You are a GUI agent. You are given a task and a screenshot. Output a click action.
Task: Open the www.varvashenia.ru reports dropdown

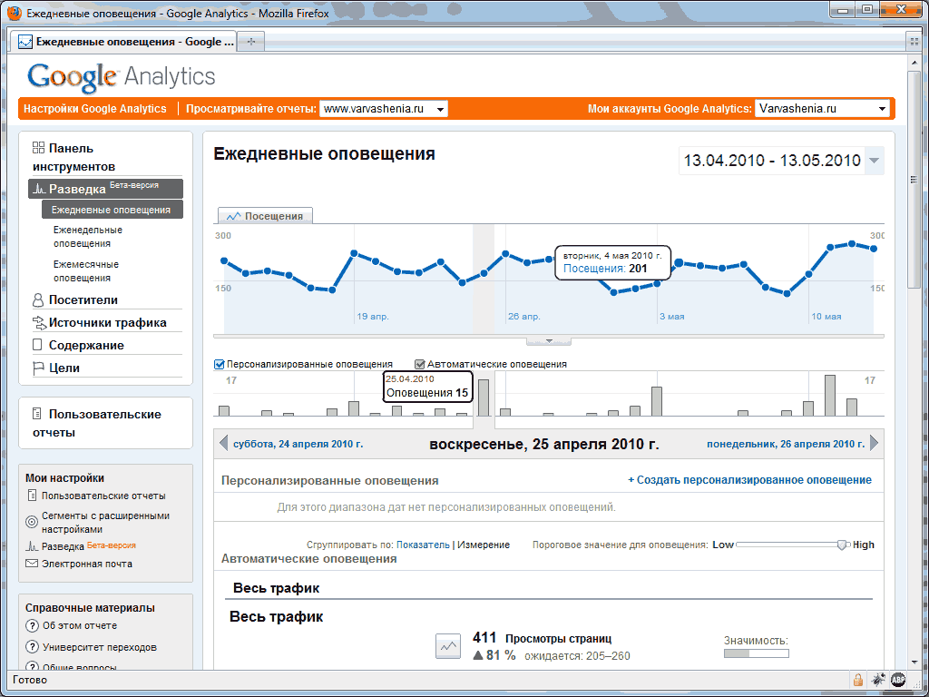(x=384, y=109)
